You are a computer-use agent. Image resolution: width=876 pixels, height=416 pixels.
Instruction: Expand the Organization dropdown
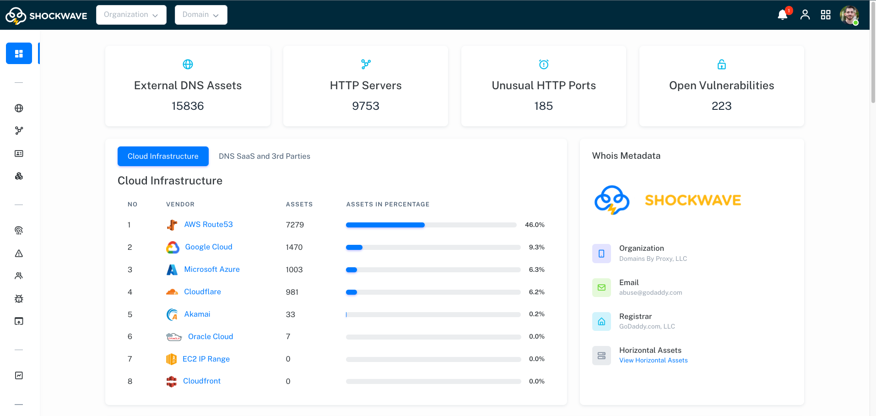131,15
